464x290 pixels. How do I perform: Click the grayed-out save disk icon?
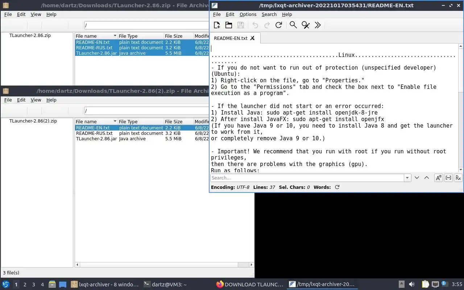241,25
